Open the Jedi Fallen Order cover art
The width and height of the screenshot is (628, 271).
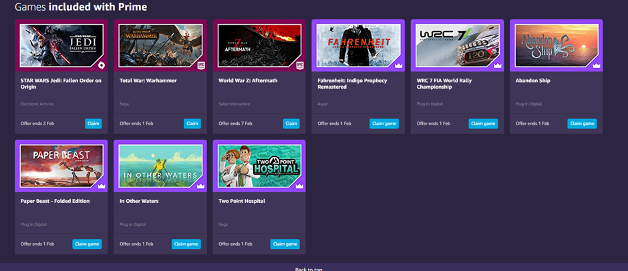click(x=61, y=45)
